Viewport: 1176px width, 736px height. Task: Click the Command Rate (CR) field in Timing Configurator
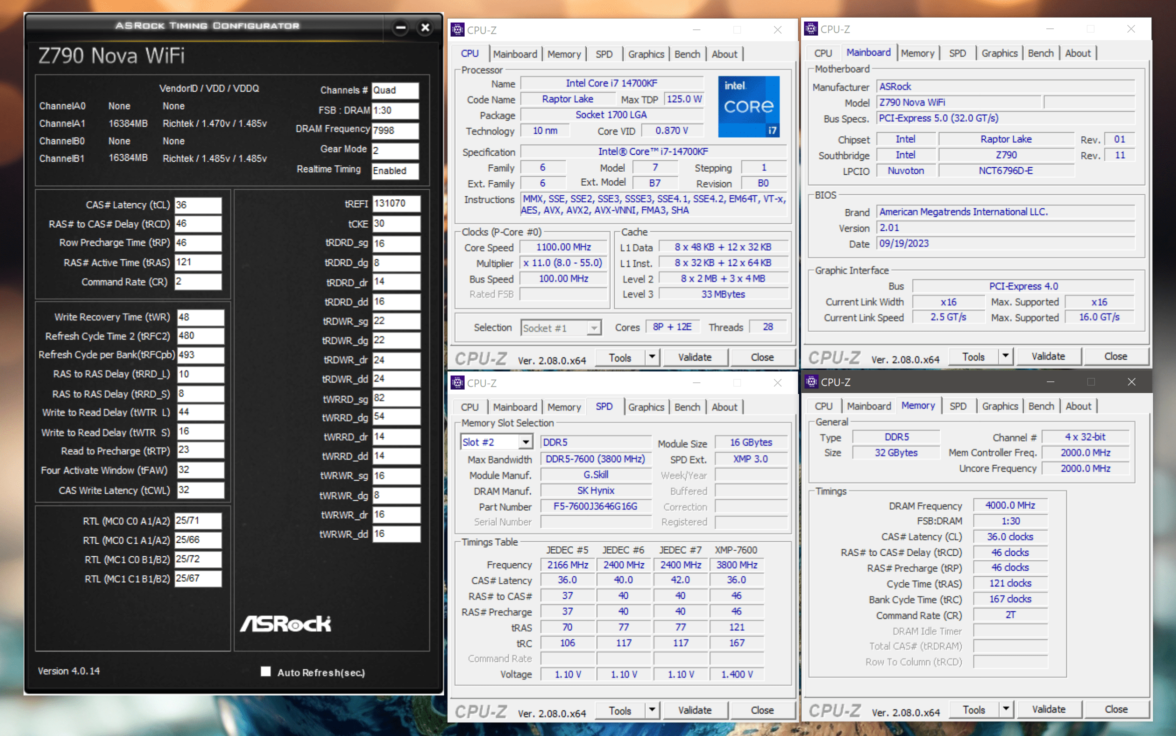198,282
